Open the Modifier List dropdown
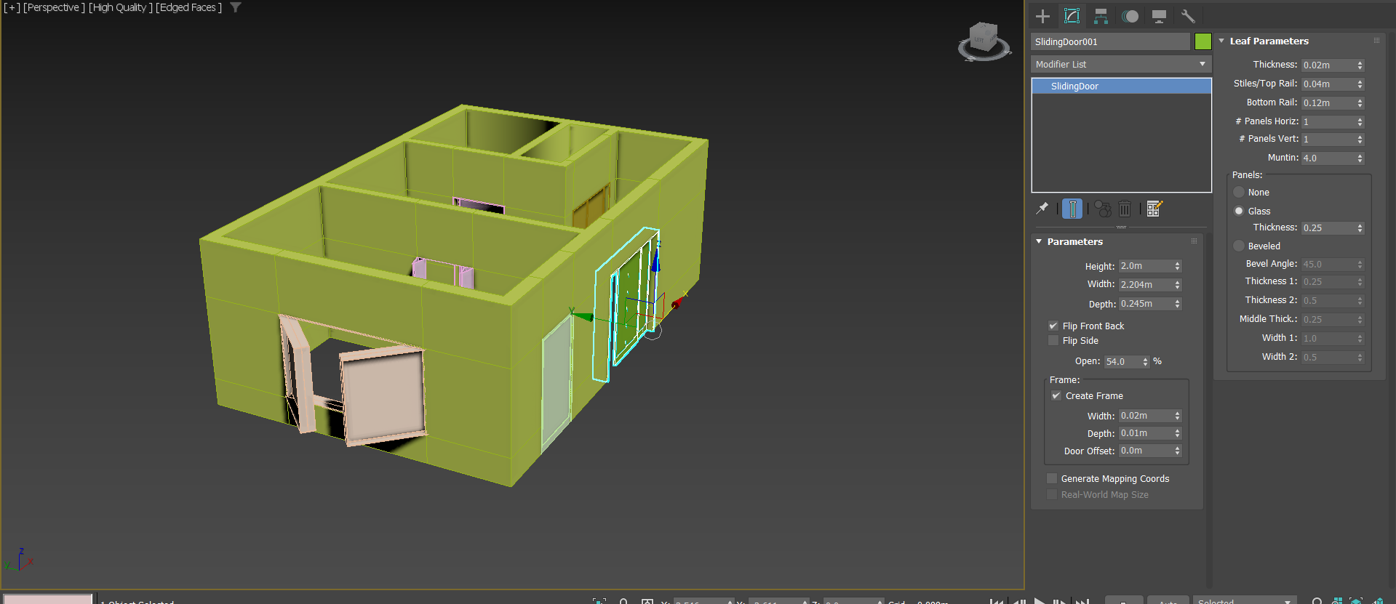1396x604 pixels. pyautogui.click(x=1121, y=64)
